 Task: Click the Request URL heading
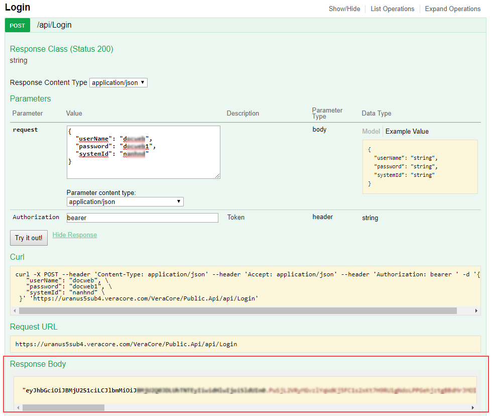click(x=34, y=327)
